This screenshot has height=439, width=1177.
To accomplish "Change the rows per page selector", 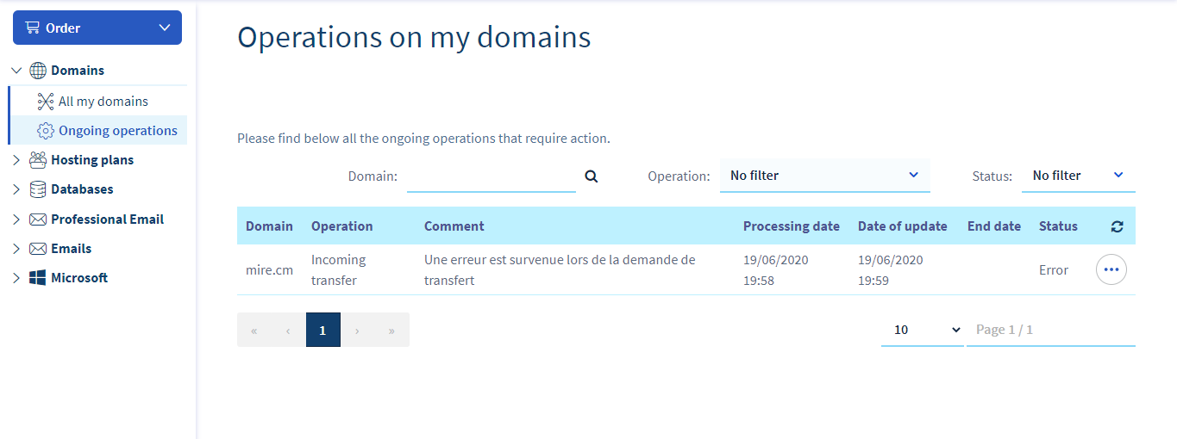I will pyautogui.click(x=922, y=330).
